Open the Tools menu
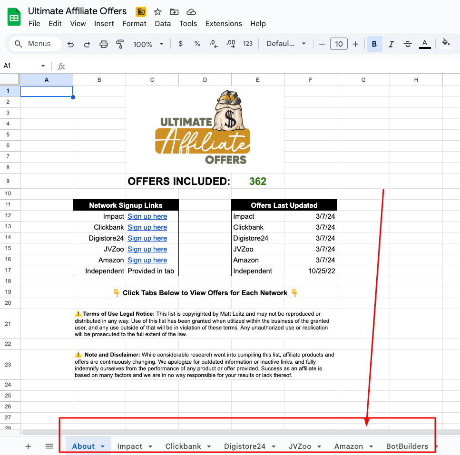 click(188, 24)
